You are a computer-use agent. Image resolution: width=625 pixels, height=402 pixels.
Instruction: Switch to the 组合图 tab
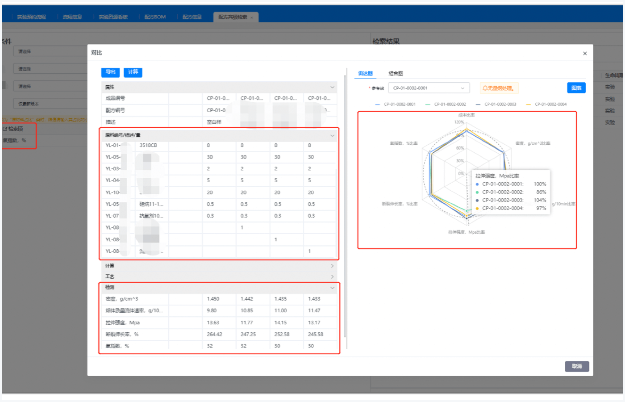click(396, 74)
